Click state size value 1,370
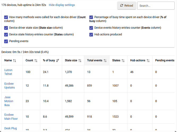The width and height of the screenshot is (177, 132). tap(68, 72)
